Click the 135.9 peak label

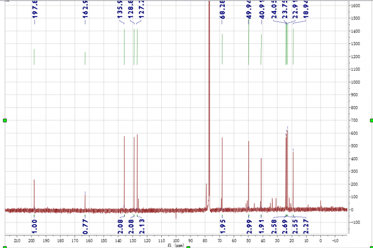pos(120,10)
